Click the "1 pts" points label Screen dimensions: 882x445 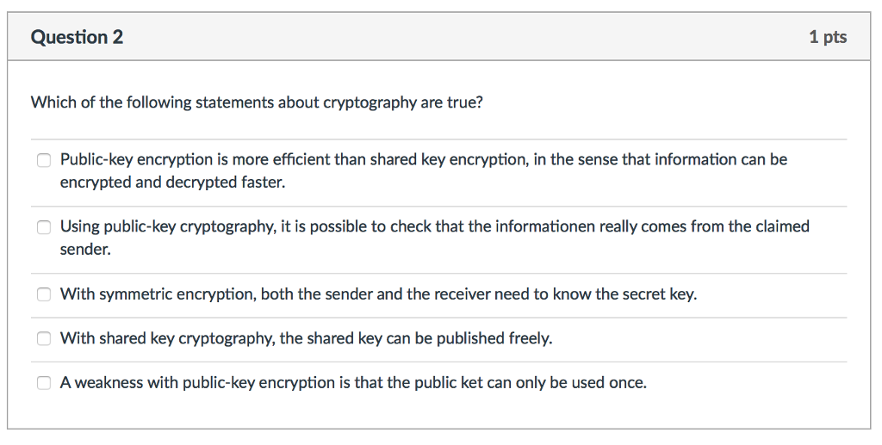click(x=828, y=37)
